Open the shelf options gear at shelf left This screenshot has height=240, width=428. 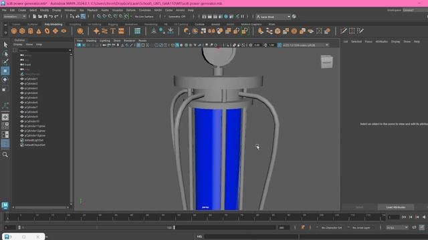[6, 33]
